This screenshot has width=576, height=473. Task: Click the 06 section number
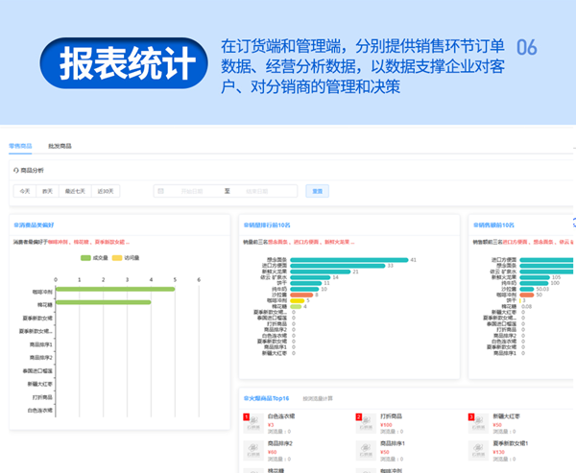click(x=526, y=47)
